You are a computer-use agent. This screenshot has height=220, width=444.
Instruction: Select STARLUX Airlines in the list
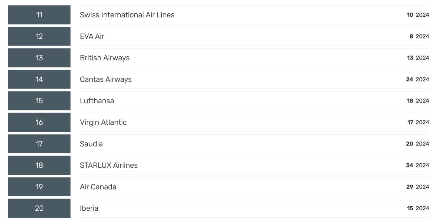(x=109, y=165)
